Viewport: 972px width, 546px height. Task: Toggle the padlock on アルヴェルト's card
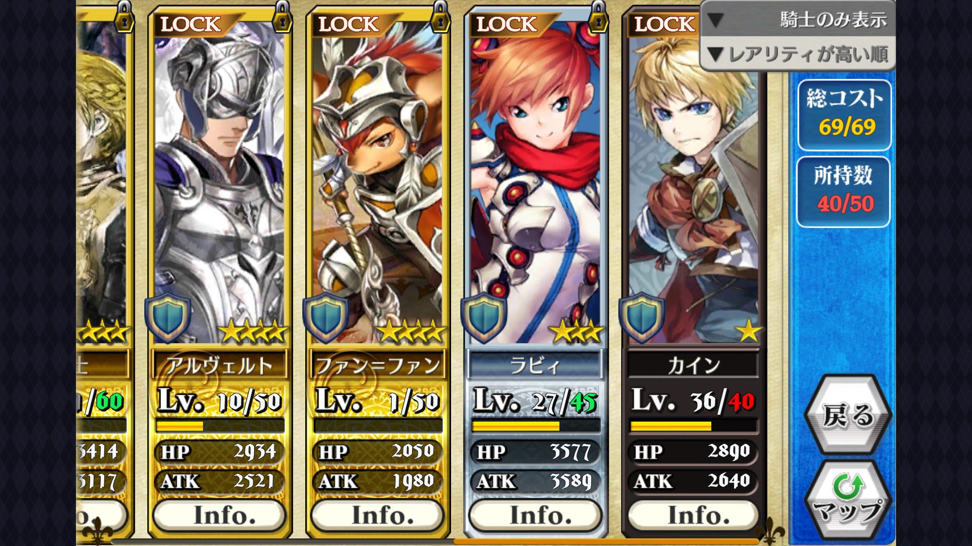tap(282, 17)
